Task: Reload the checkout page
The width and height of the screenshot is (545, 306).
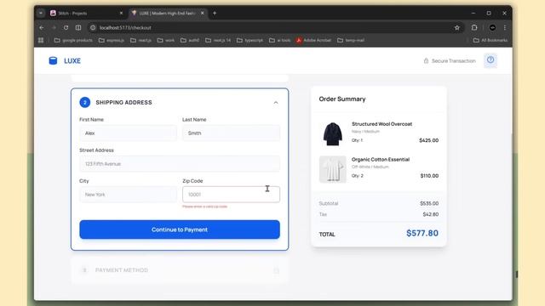Action: click(x=66, y=28)
